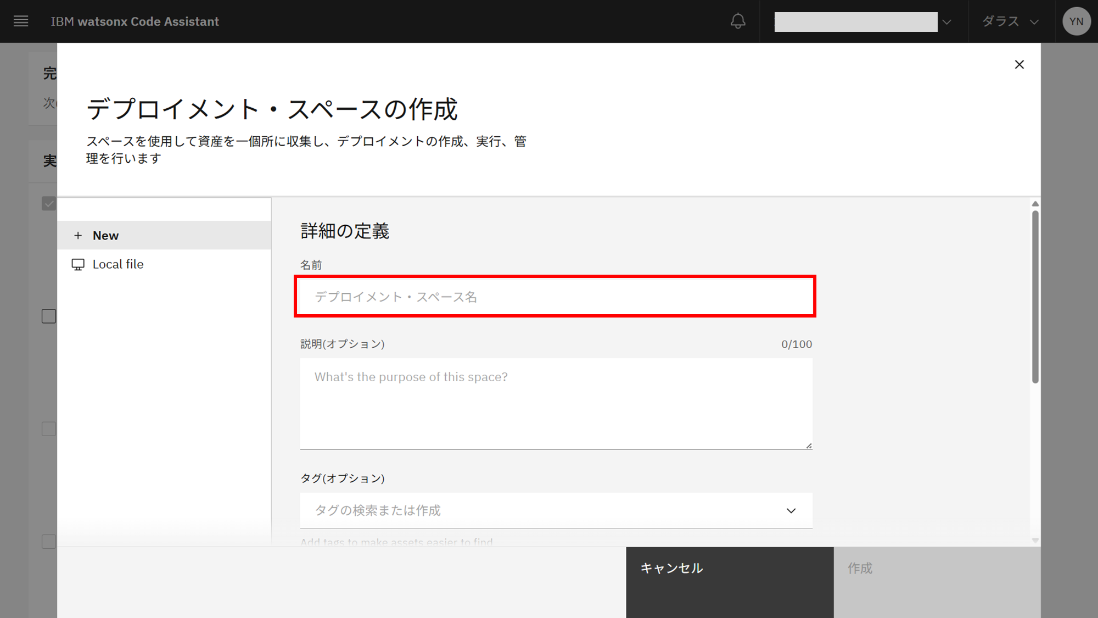Expand the タグの検索または作成 dropdown
The height and width of the screenshot is (618, 1098).
[x=791, y=511]
